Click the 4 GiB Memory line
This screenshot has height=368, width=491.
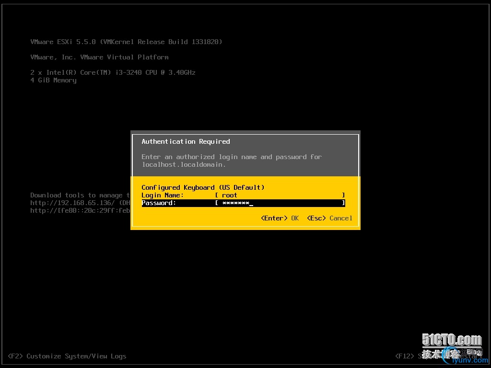(53, 80)
